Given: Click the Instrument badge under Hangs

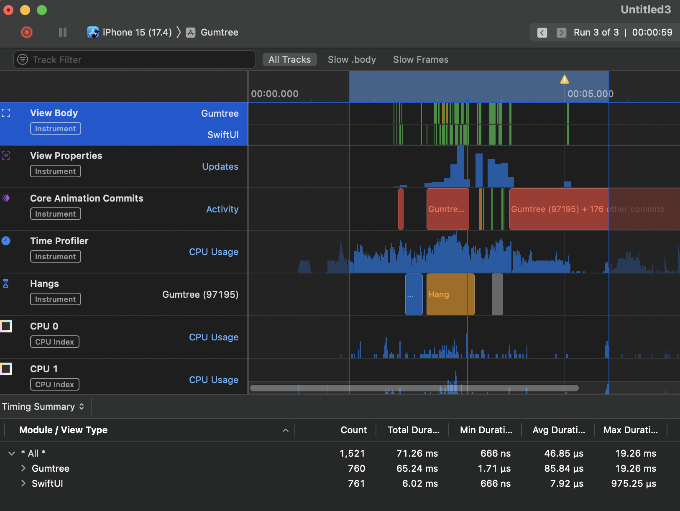Looking at the screenshot, I should (x=56, y=299).
